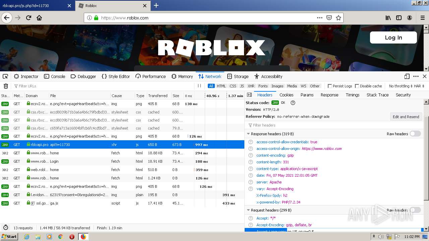The height and width of the screenshot is (241, 429).
Task: Open new browser tab with plus icon
Action: click(x=156, y=5)
